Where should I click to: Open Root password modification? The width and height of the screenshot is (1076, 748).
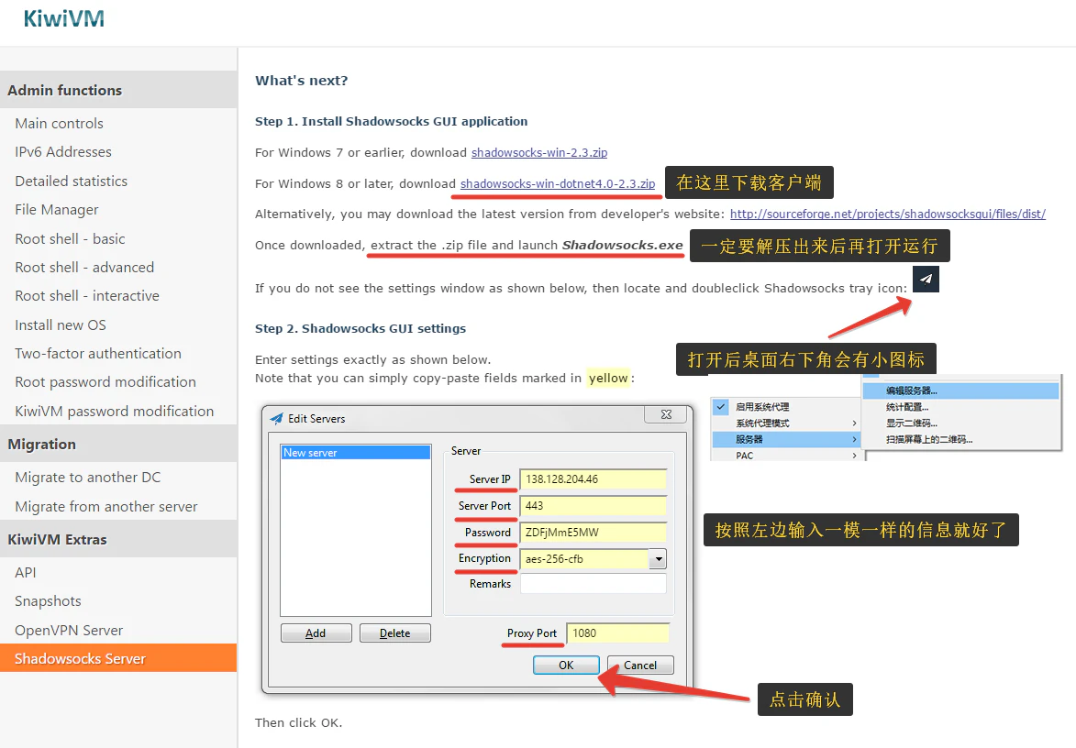[x=105, y=382]
